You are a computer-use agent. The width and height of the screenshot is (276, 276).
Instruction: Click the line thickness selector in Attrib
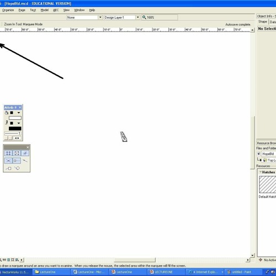point(13,133)
